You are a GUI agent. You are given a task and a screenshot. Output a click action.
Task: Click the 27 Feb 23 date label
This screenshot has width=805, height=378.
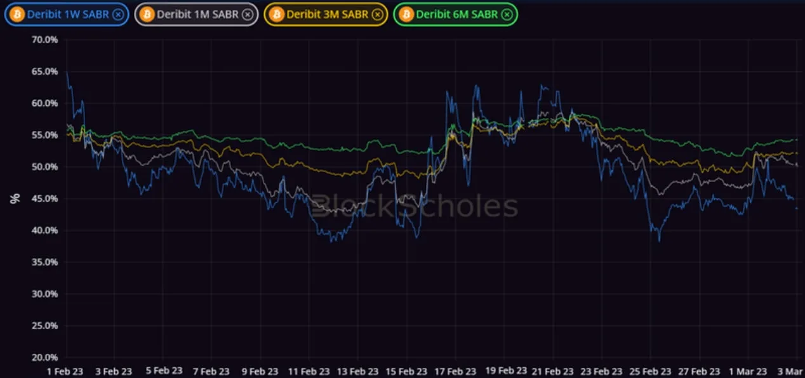tap(699, 371)
